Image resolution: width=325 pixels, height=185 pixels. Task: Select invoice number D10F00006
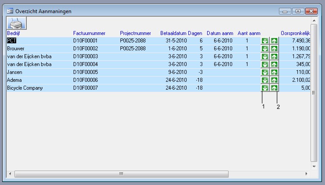click(85, 80)
